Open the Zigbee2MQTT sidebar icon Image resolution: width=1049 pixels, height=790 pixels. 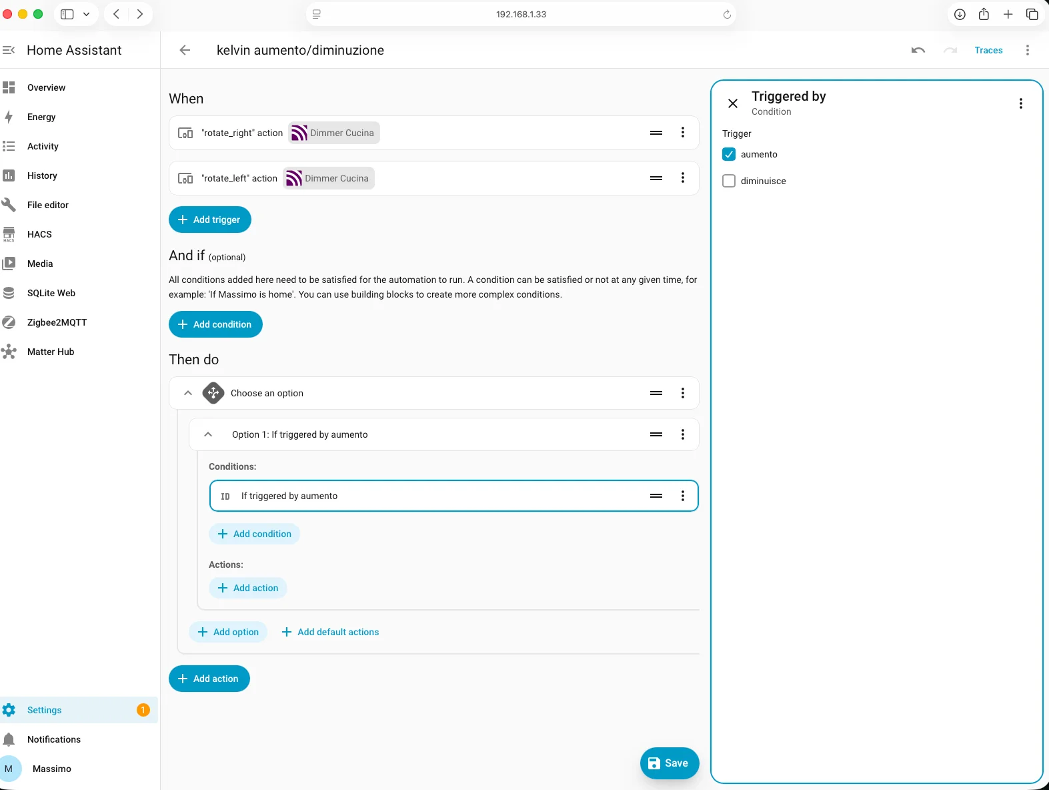(x=9, y=322)
